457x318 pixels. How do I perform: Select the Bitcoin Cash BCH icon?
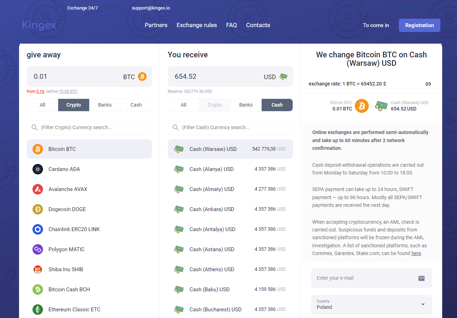tap(38, 290)
